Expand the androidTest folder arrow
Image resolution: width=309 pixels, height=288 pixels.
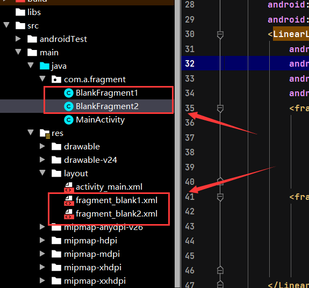click(x=18, y=39)
